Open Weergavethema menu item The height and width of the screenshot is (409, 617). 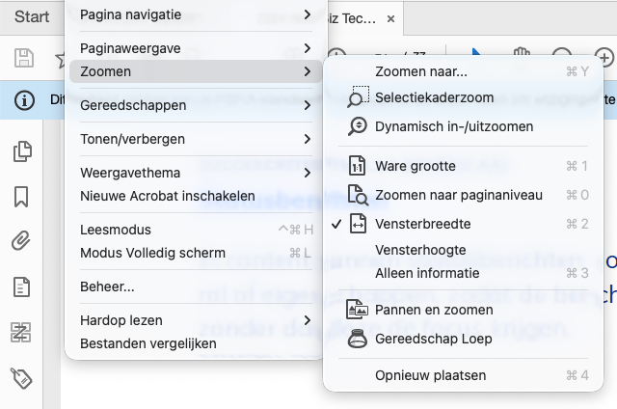coord(196,173)
